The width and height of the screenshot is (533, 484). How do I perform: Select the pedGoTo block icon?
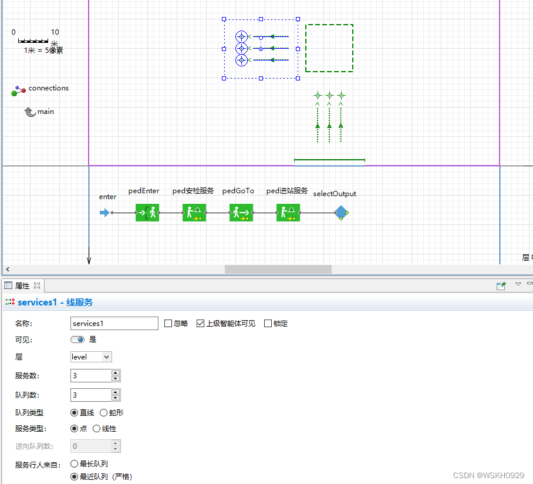click(x=241, y=213)
